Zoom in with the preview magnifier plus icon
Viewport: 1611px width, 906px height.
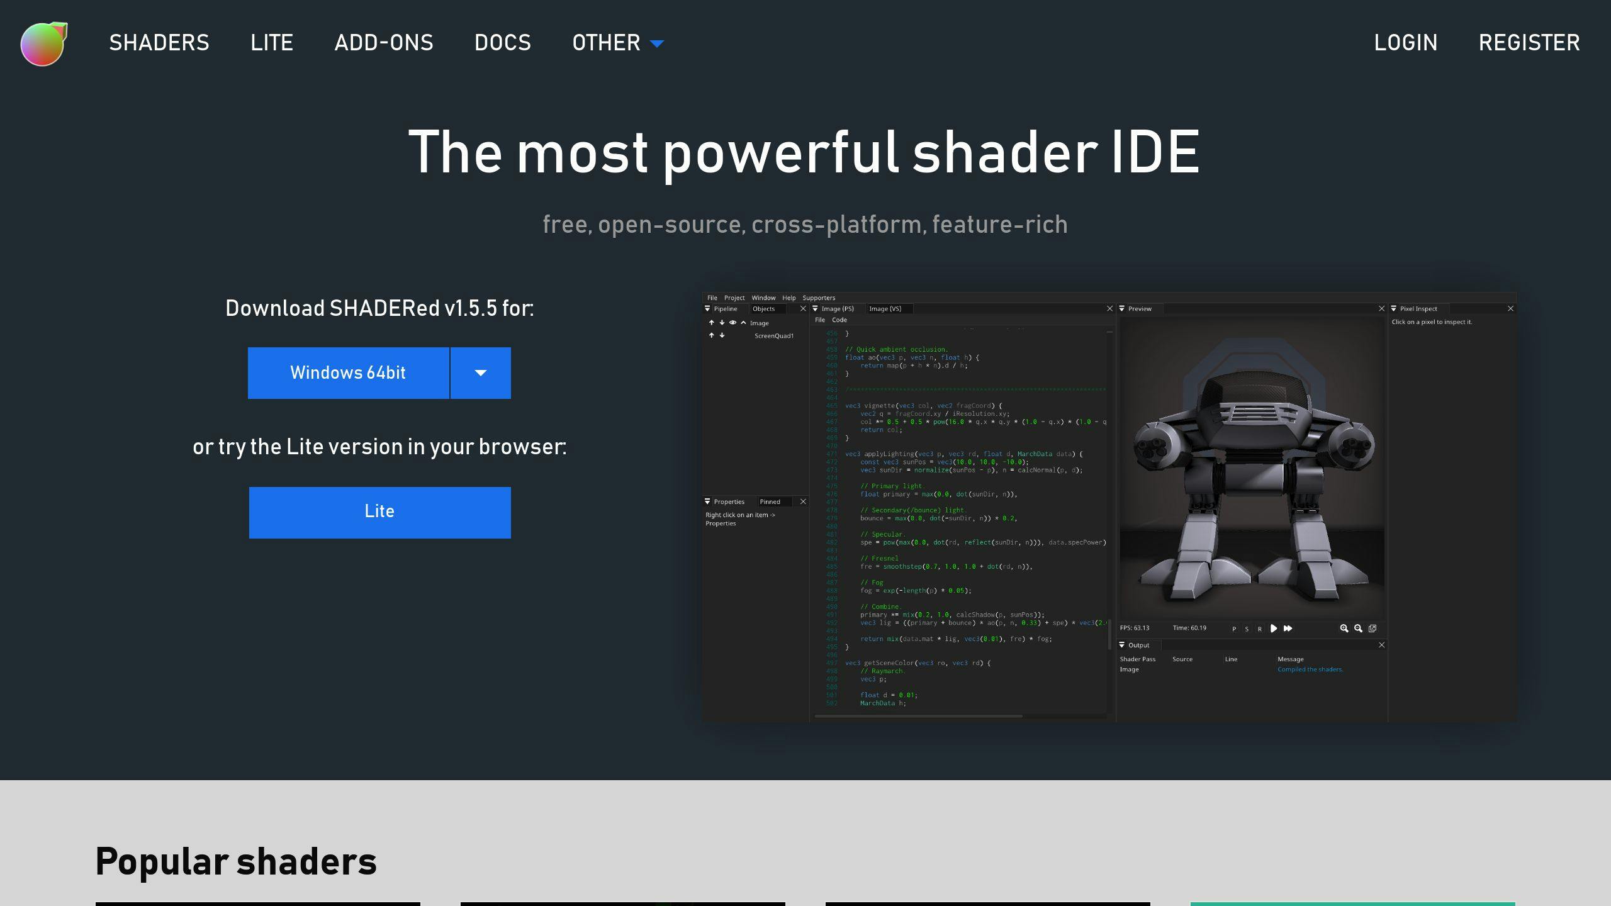1344,629
